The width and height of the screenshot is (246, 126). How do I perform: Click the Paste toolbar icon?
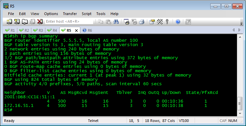point(108,21)
